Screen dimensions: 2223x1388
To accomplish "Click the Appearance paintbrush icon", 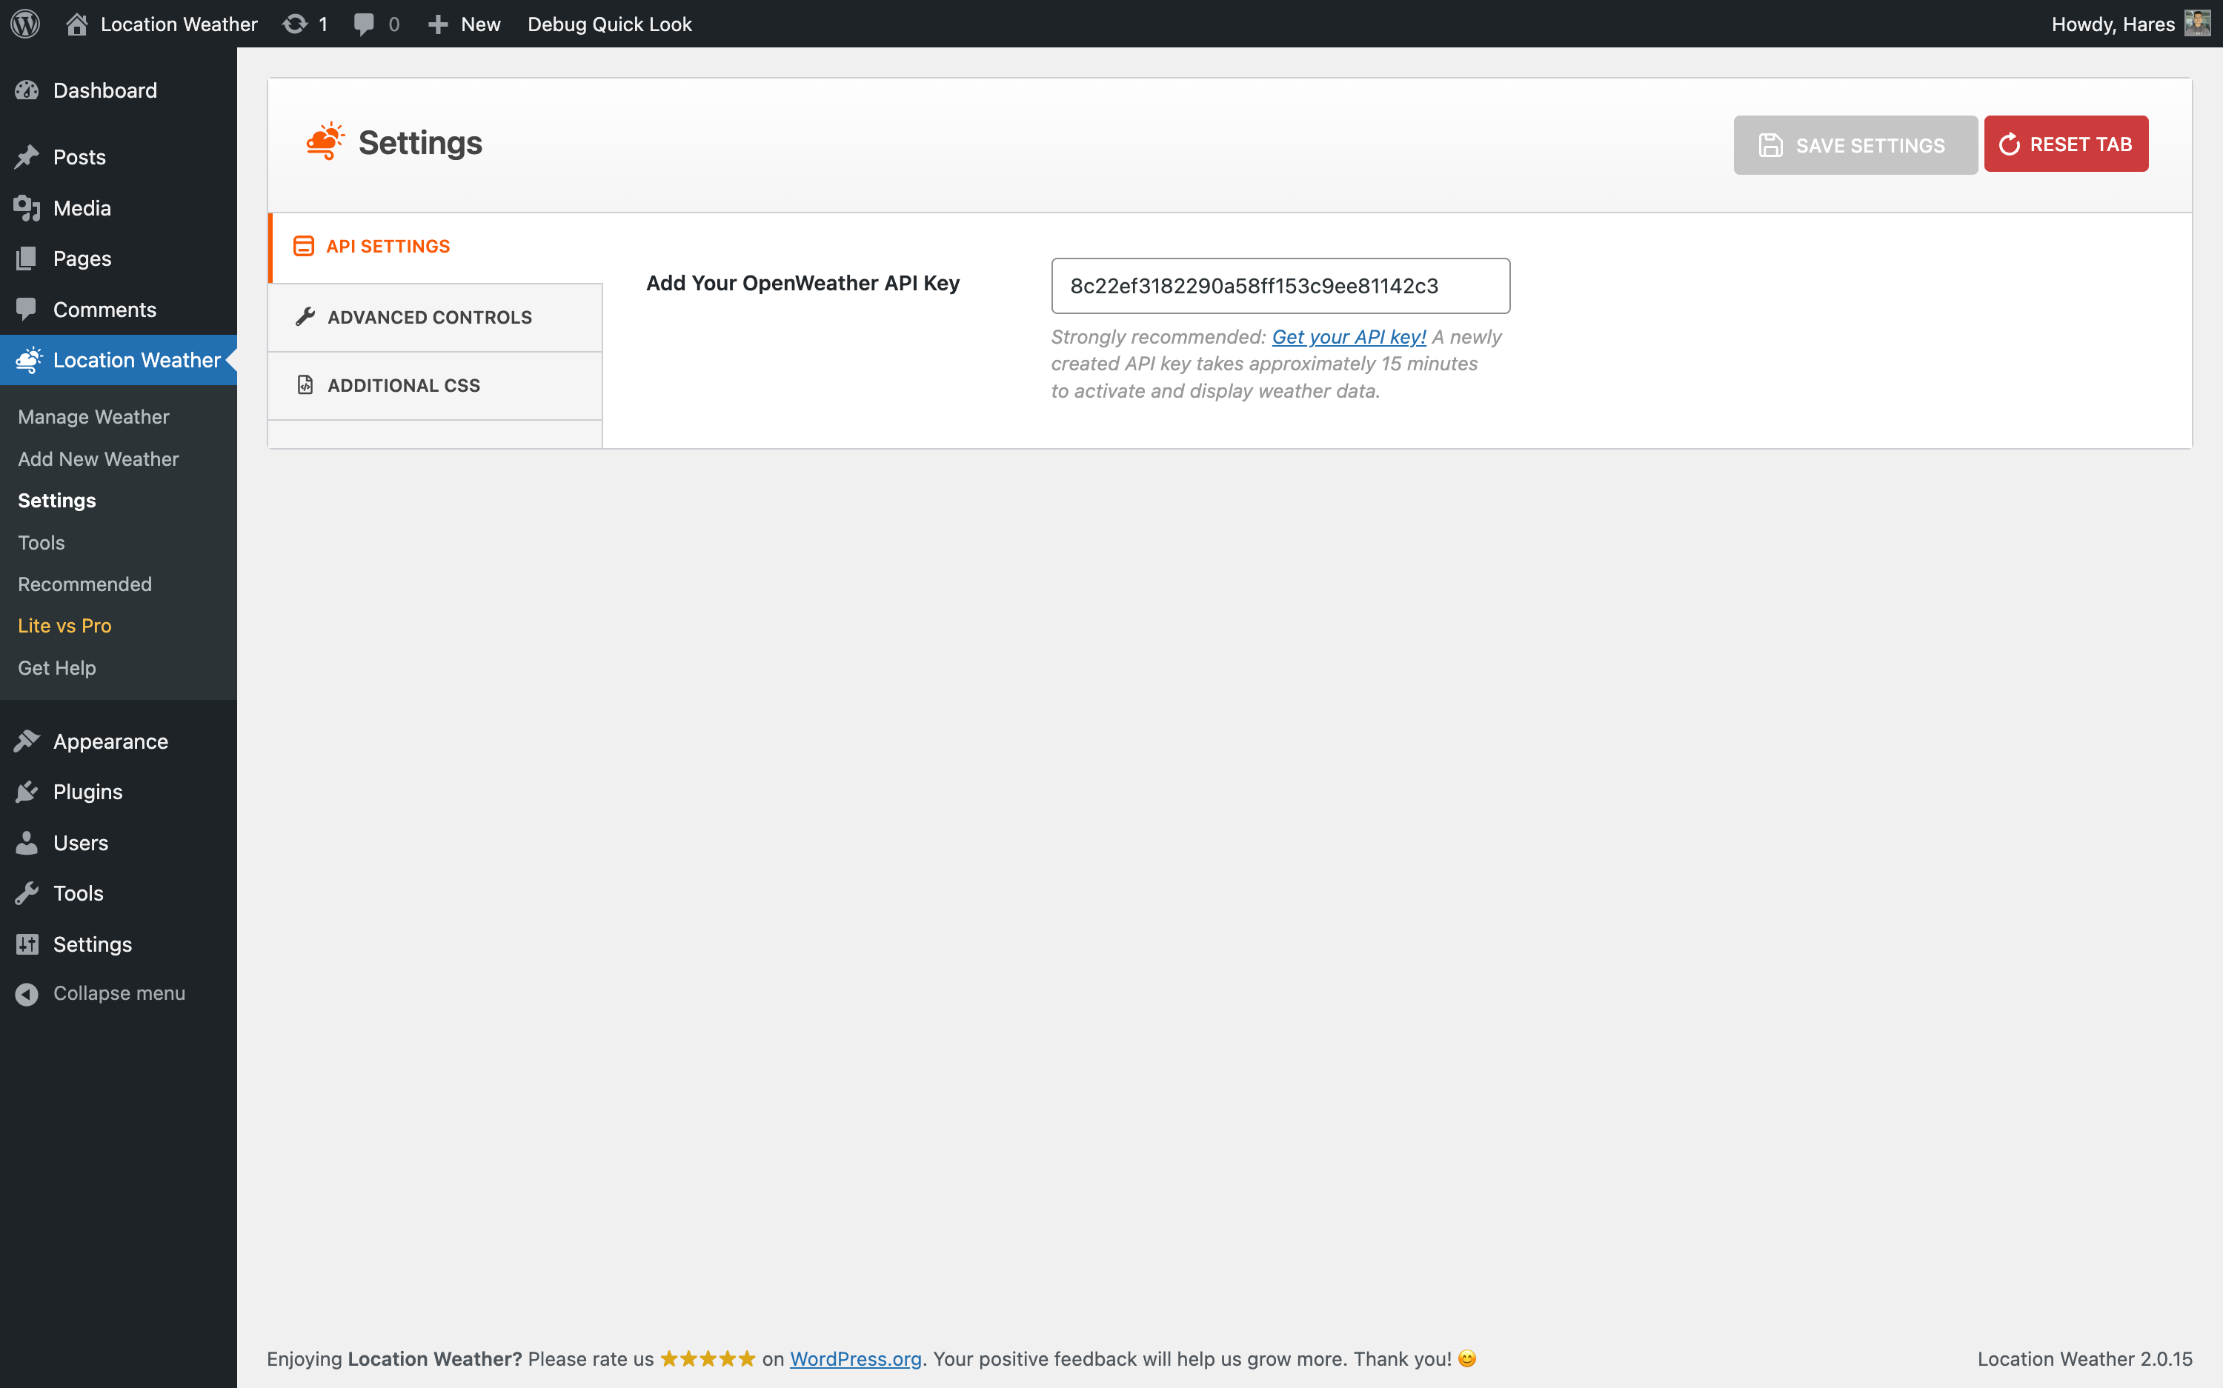I will click(x=27, y=741).
